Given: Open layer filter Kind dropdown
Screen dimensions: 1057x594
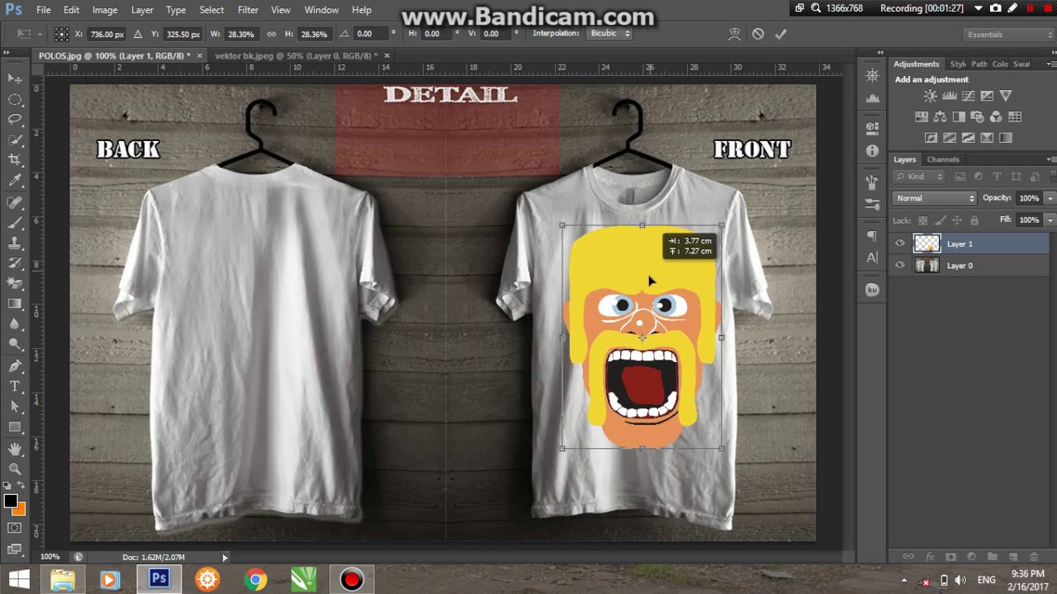Looking at the screenshot, I should 919,177.
